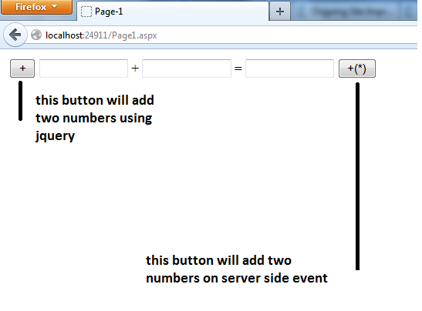Click the +(*) server side button
Image resolution: width=422 pixels, height=311 pixels.
357,69
